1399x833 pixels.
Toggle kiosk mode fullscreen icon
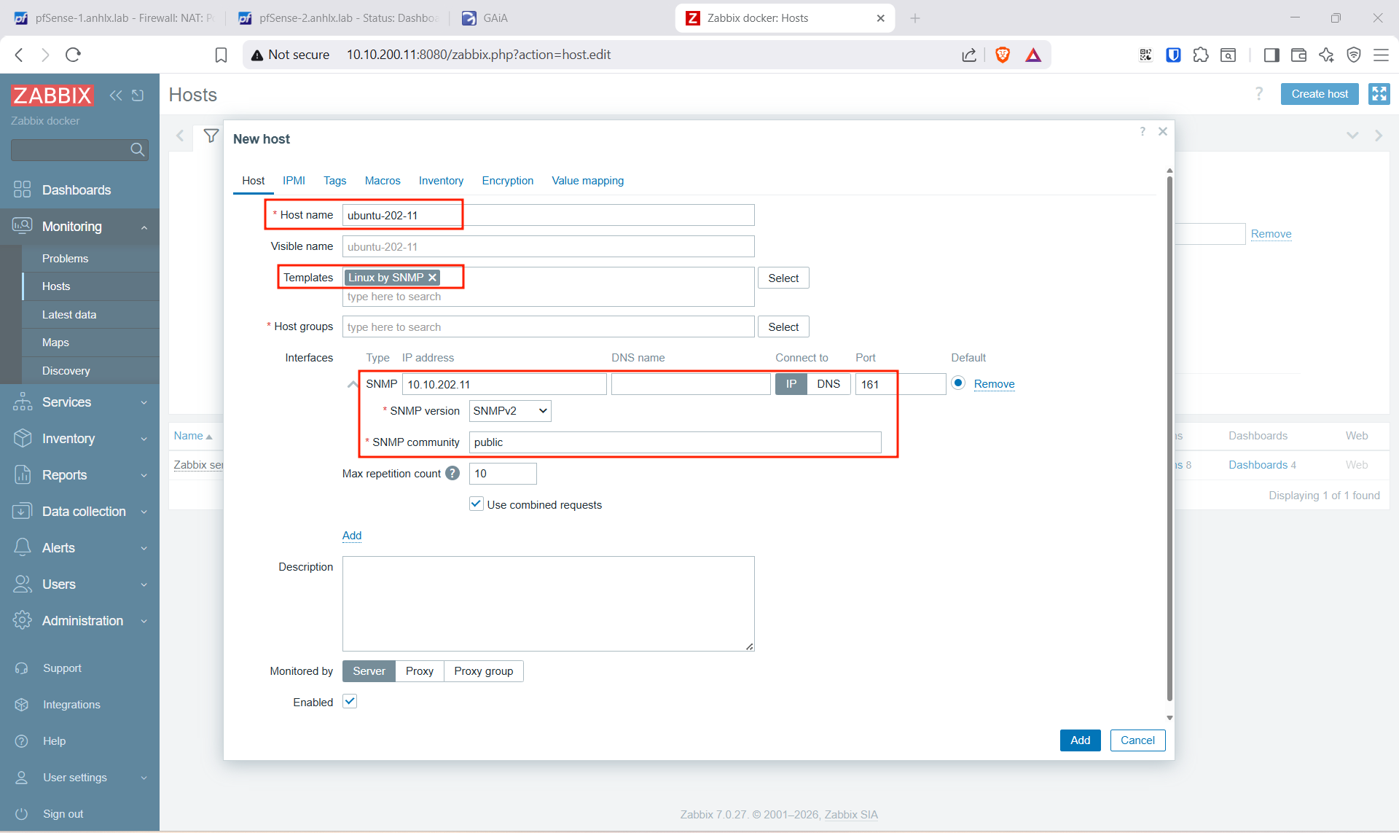1379,94
